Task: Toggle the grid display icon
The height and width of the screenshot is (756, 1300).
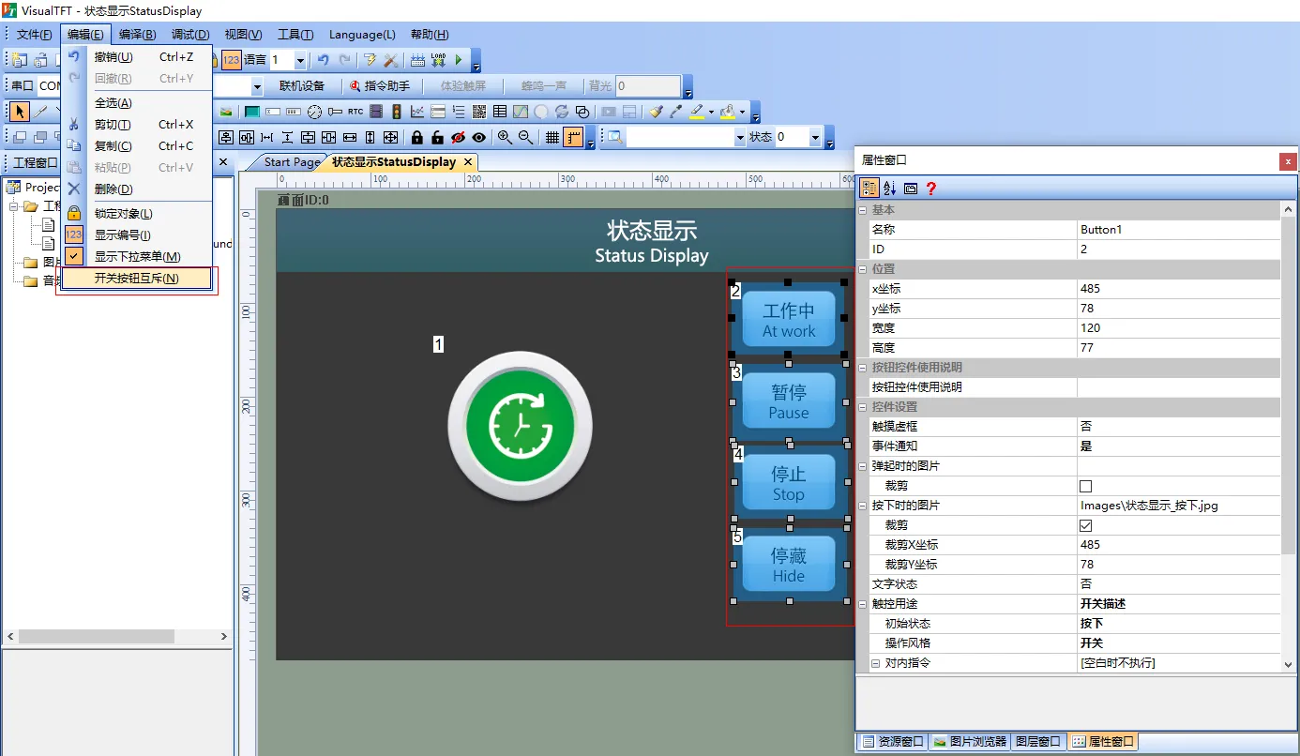Action: point(552,138)
